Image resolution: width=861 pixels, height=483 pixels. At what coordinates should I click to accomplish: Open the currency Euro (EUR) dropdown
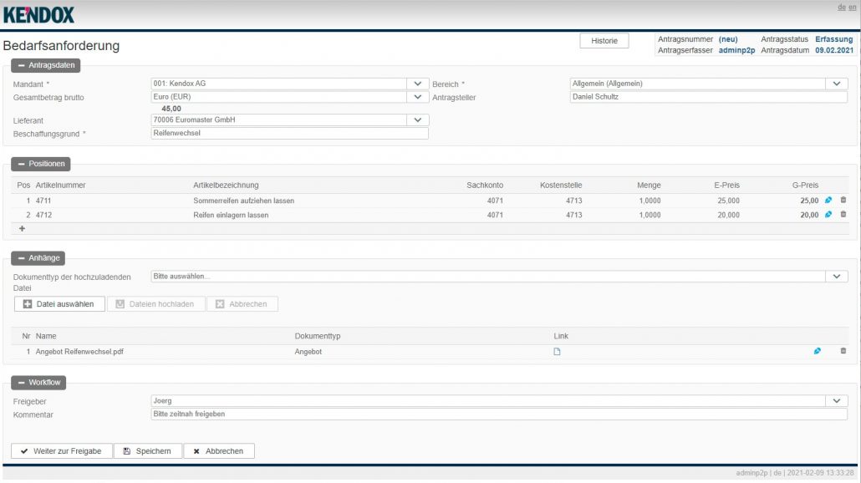pos(417,97)
